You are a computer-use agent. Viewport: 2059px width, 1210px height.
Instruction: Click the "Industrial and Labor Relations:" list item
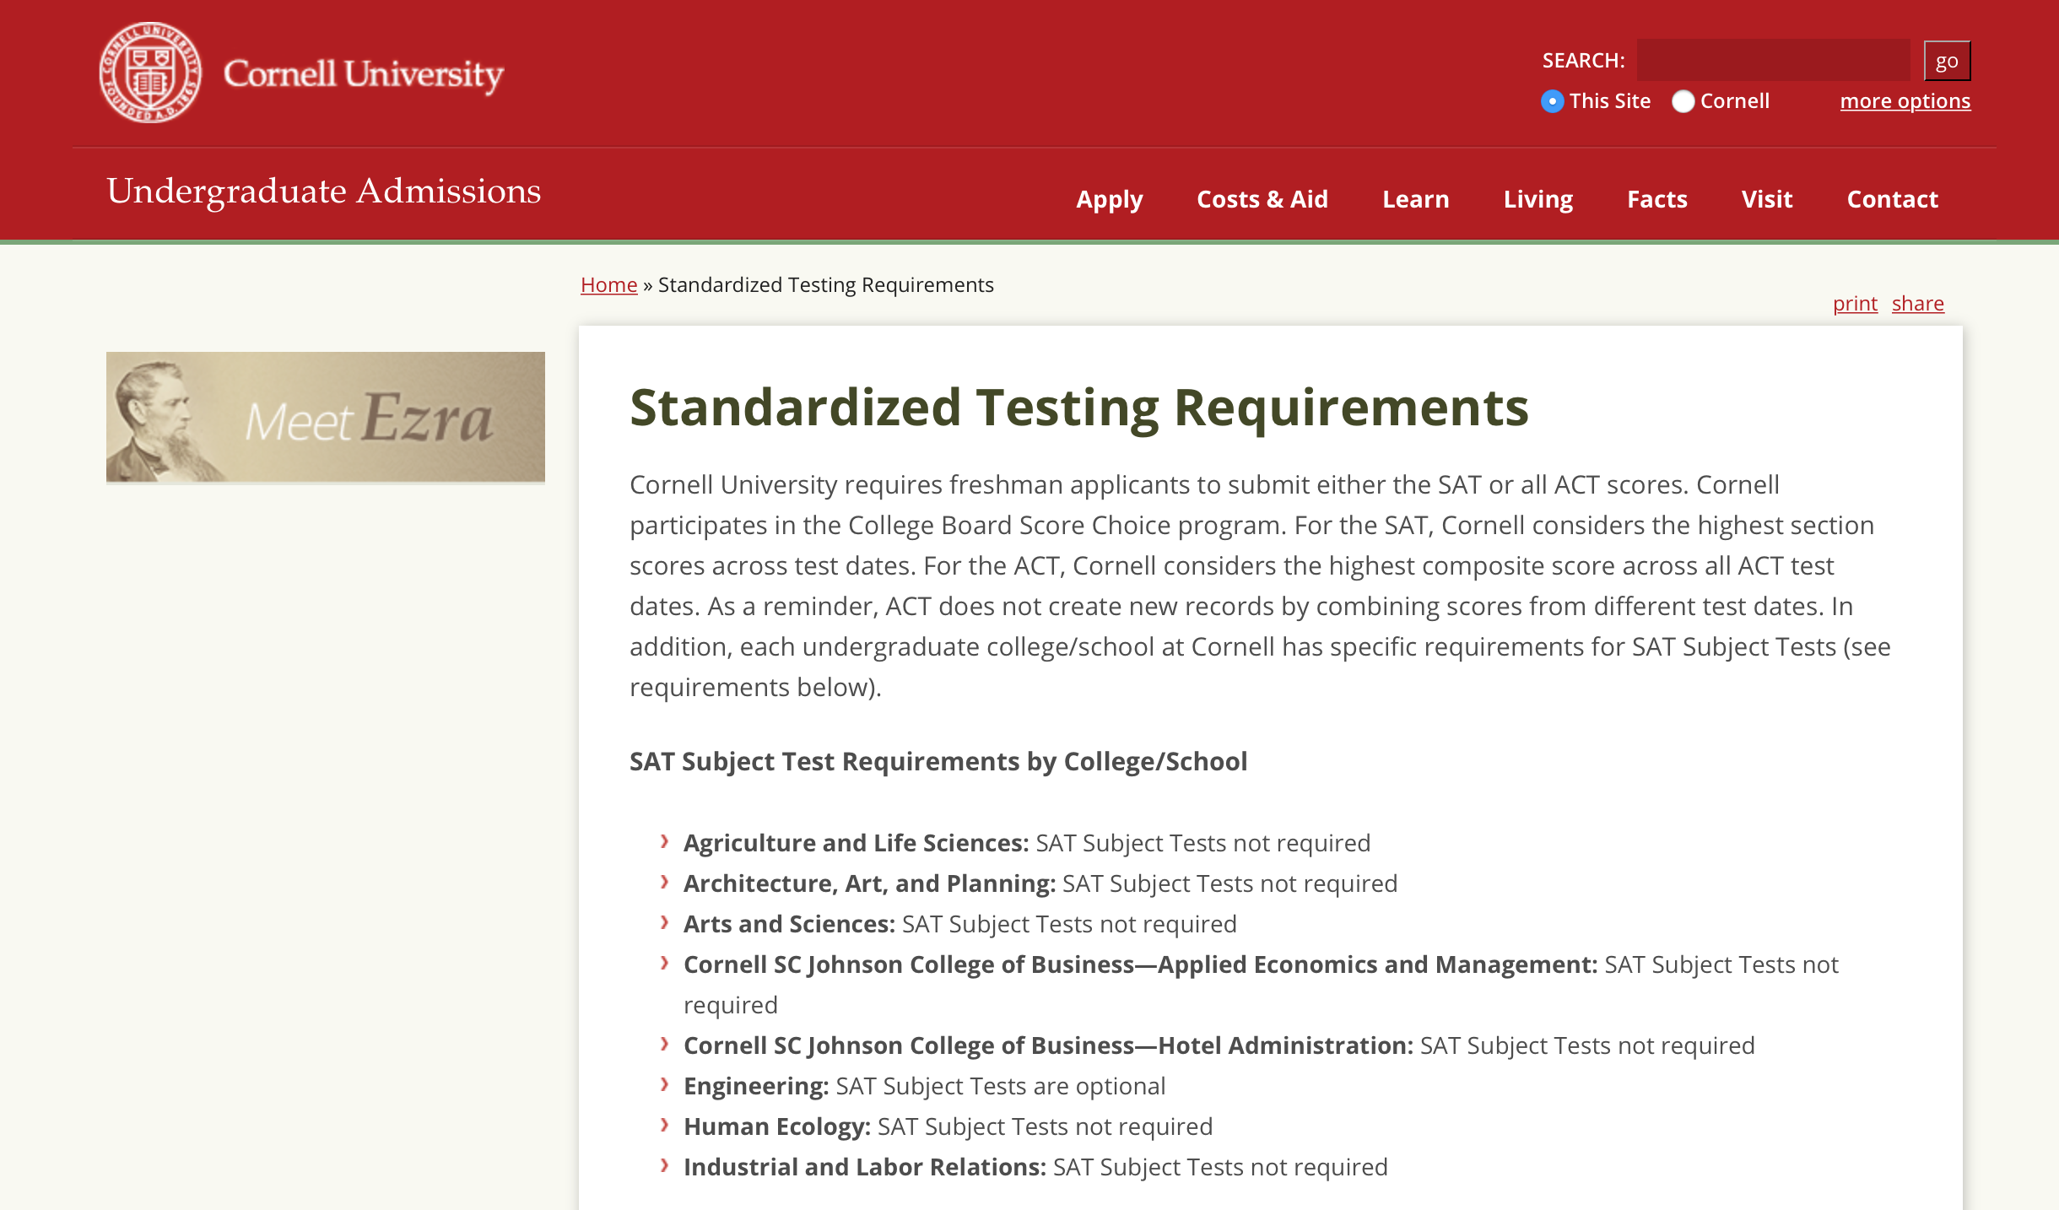(1035, 1167)
